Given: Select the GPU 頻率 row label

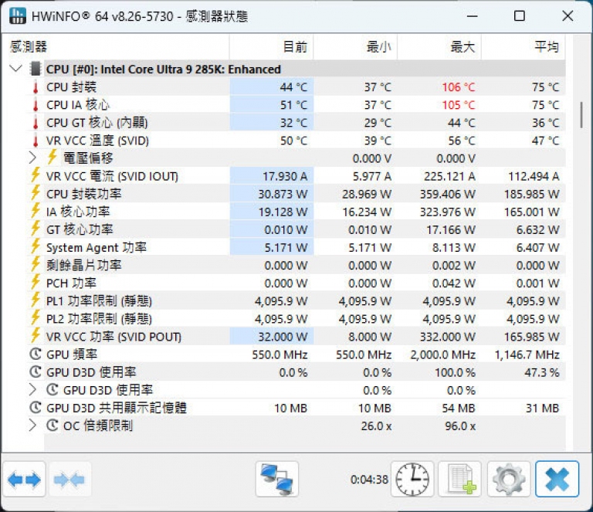Looking at the screenshot, I should 72,354.
